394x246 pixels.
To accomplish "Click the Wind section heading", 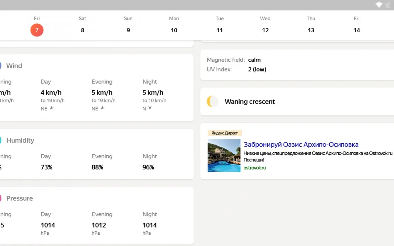I will click(14, 66).
